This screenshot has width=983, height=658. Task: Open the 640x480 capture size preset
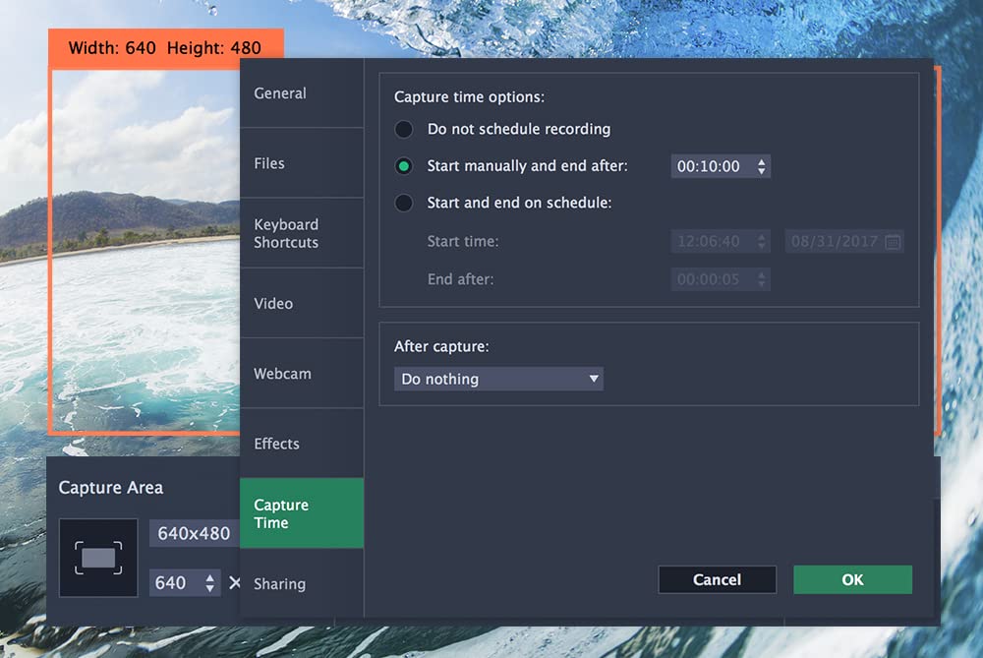(x=194, y=533)
